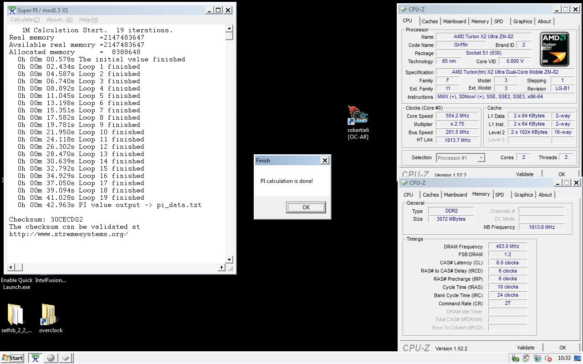Click the Core Speed value 554.2 MHz
This screenshot has height=364, width=583.
457,116
